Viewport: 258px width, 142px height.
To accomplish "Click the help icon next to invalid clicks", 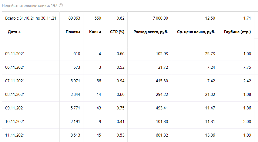I will [61, 6].
